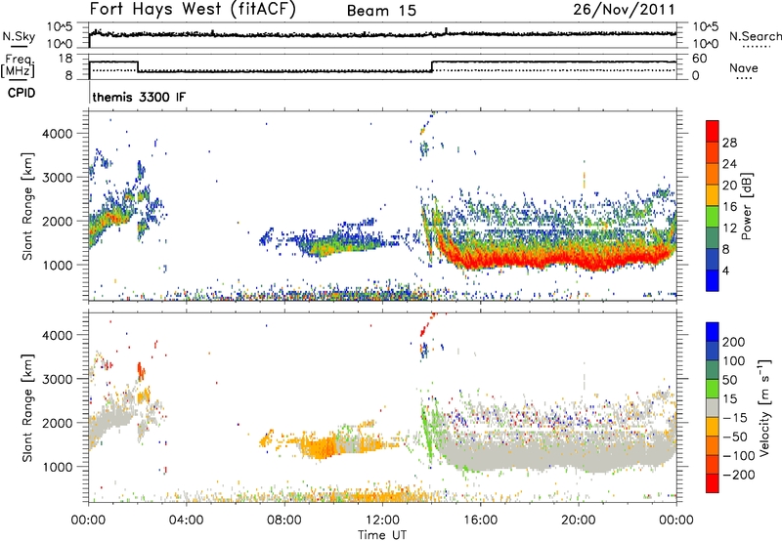Select the "60" Nave axis label

[x=700, y=59]
